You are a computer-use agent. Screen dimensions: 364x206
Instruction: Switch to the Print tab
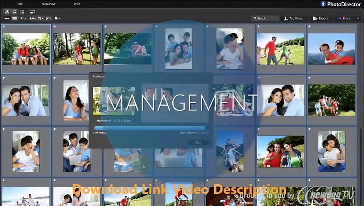click(x=77, y=4)
